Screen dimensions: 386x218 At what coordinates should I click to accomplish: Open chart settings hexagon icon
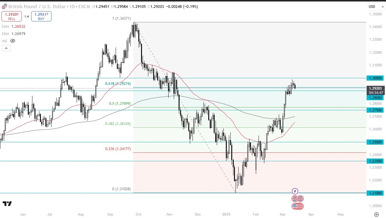[376, 214]
